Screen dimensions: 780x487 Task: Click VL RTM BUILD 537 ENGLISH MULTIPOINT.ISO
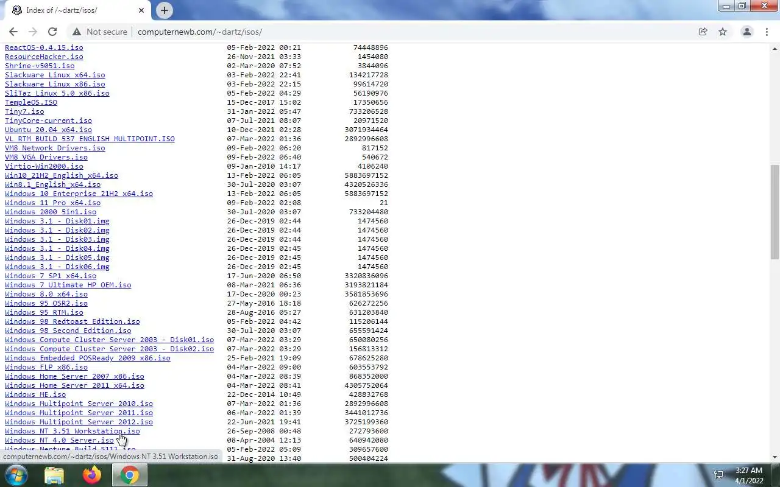coord(90,139)
